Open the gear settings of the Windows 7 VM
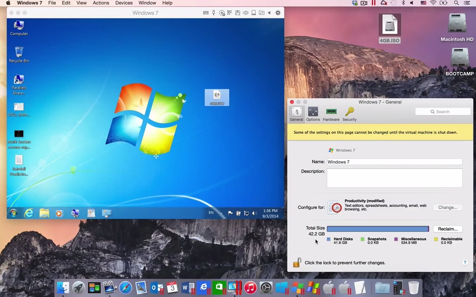The width and height of the screenshot is (476, 297). click(x=278, y=13)
